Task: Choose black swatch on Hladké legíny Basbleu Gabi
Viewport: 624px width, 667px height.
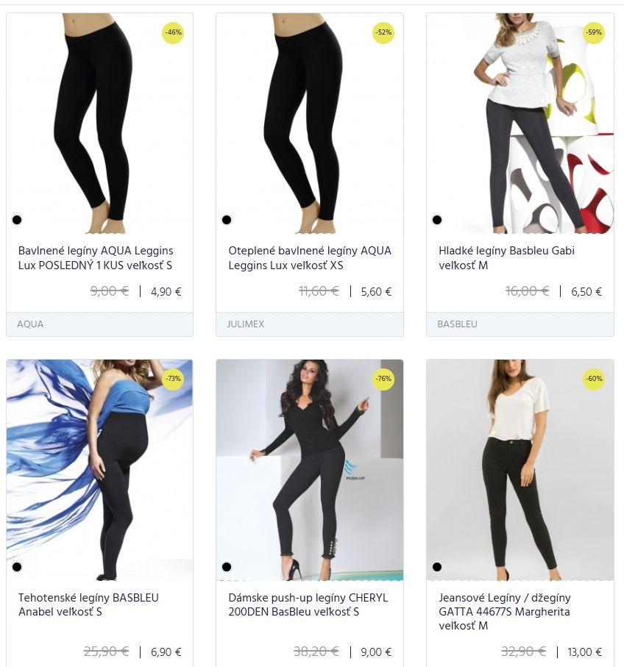Action: pyautogui.click(x=436, y=220)
